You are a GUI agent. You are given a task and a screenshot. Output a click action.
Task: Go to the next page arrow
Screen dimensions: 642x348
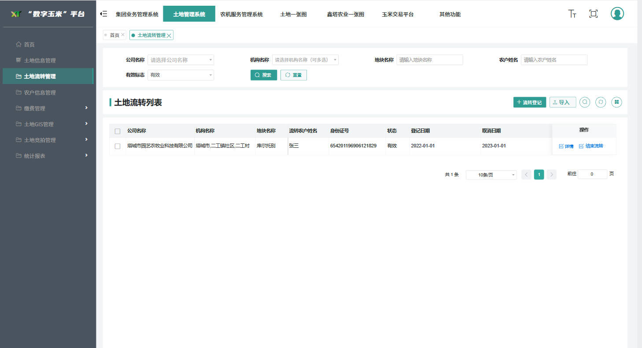(x=552, y=175)
